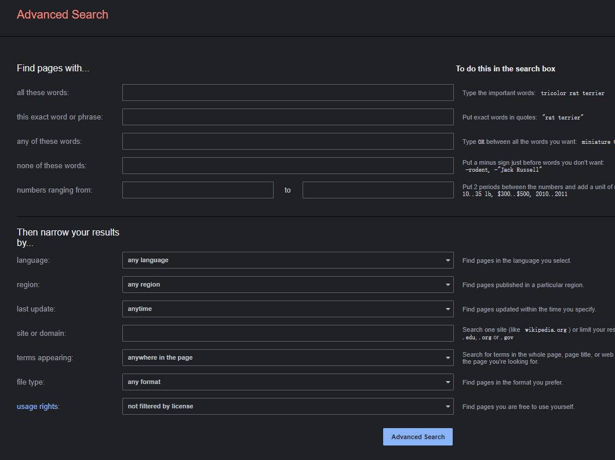Open the 'any language' dropdown
Image resolution: width=615 pixels, height=460 pixels.
pyautogui.click(x=288, y=260)
